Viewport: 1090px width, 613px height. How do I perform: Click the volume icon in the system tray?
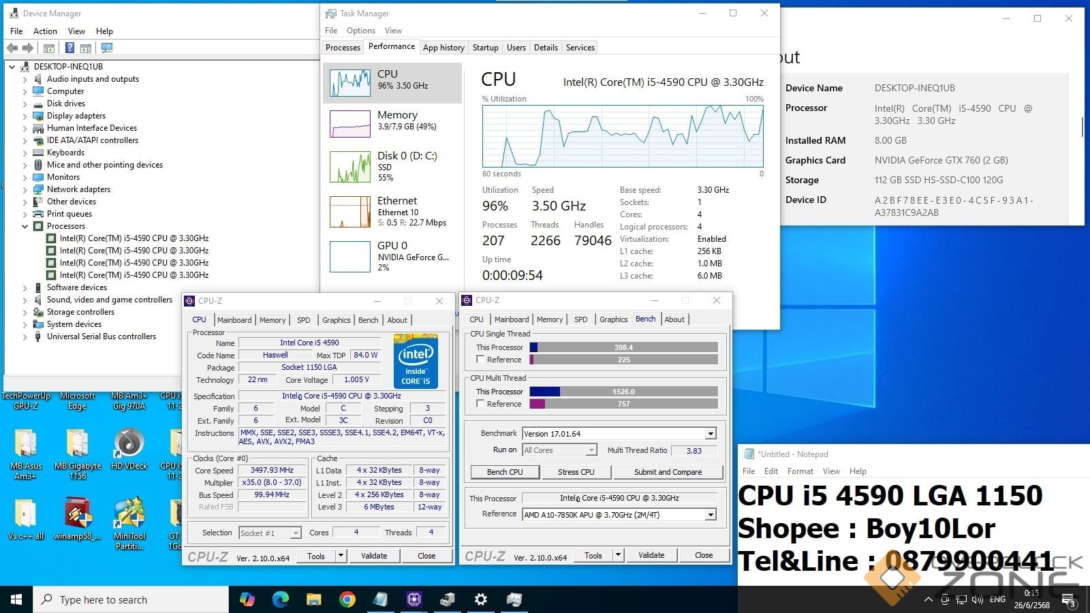(978, 599)
